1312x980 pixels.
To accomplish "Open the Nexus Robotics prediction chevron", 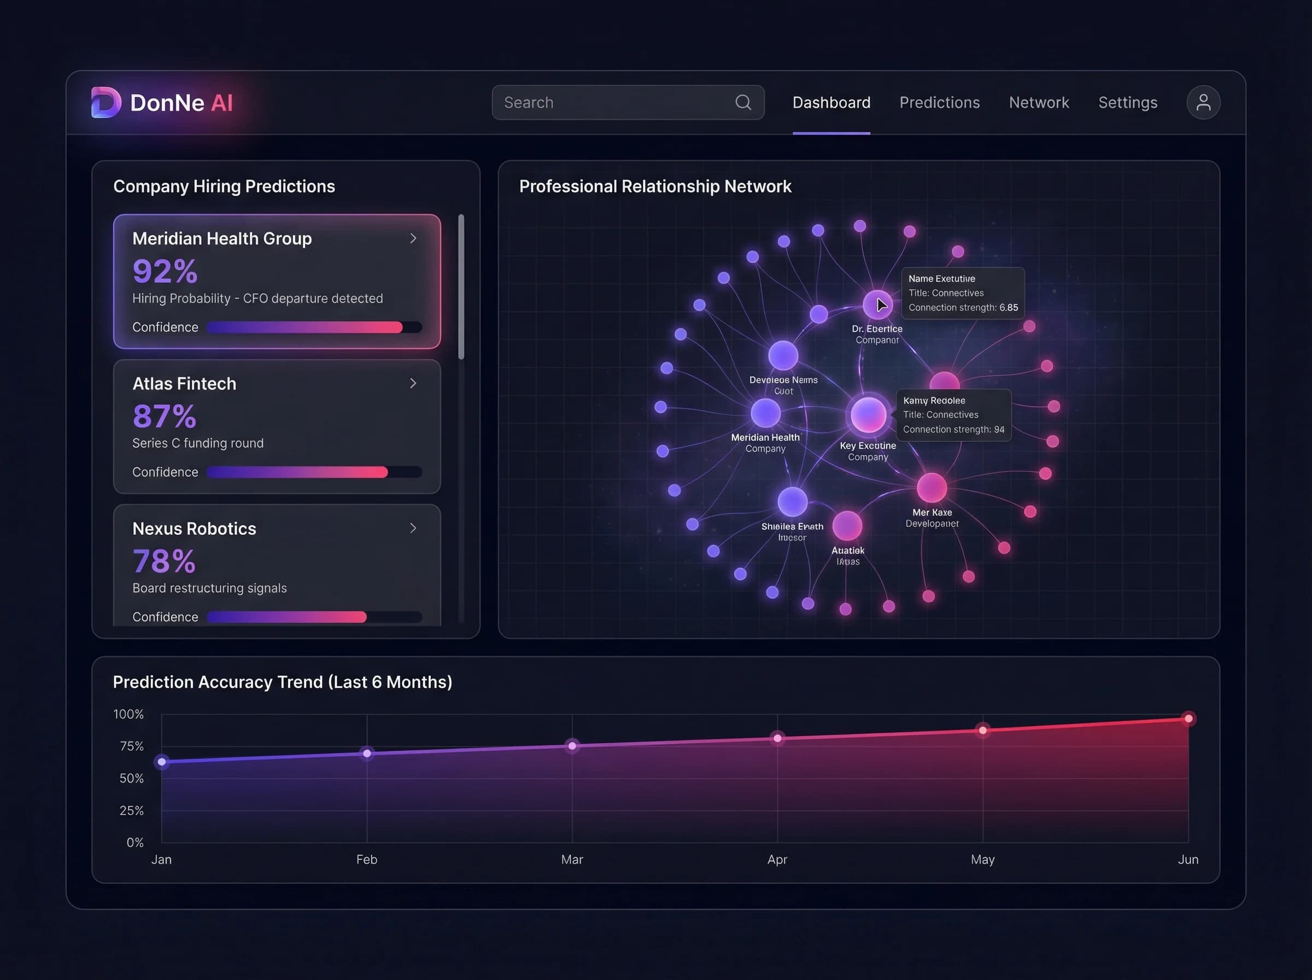I will 413,528.
